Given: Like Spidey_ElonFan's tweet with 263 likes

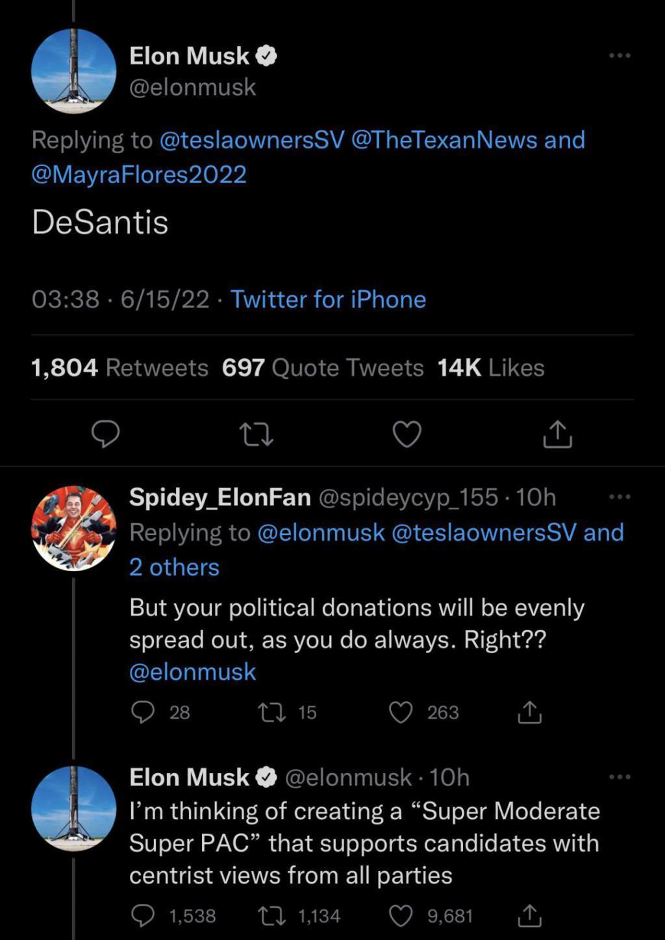Looking at the screenshot, I should point(401,712).
